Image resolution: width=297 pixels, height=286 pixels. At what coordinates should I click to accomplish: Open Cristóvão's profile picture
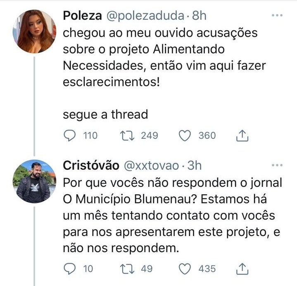click(34, 181)
